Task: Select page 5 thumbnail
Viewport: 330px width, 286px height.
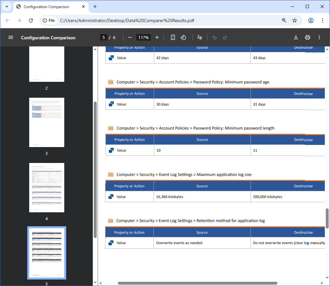Action: [x=47, y=253]
